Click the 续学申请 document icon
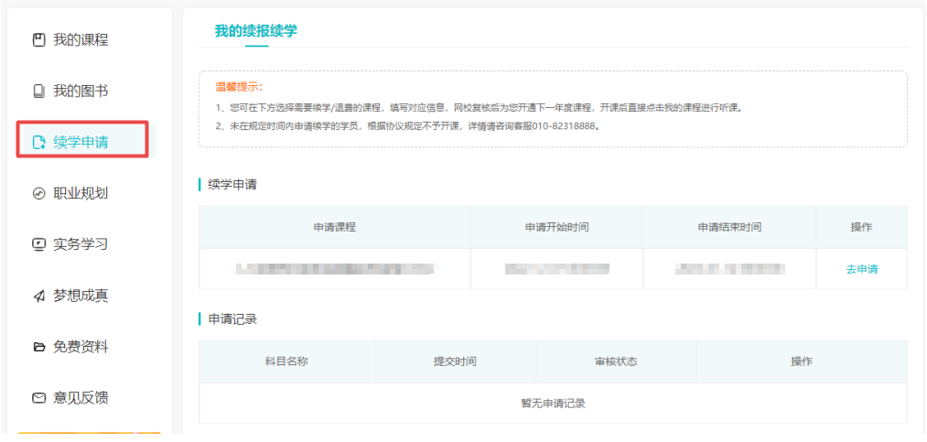Screen dimensions: 927x442 click(x=38, y=142)
